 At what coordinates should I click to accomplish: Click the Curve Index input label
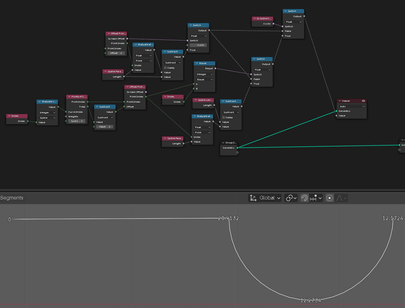coord(75,112)
